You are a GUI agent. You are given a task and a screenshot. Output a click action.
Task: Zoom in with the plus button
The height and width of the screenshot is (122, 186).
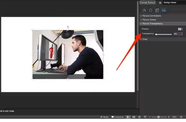[169, 117]
